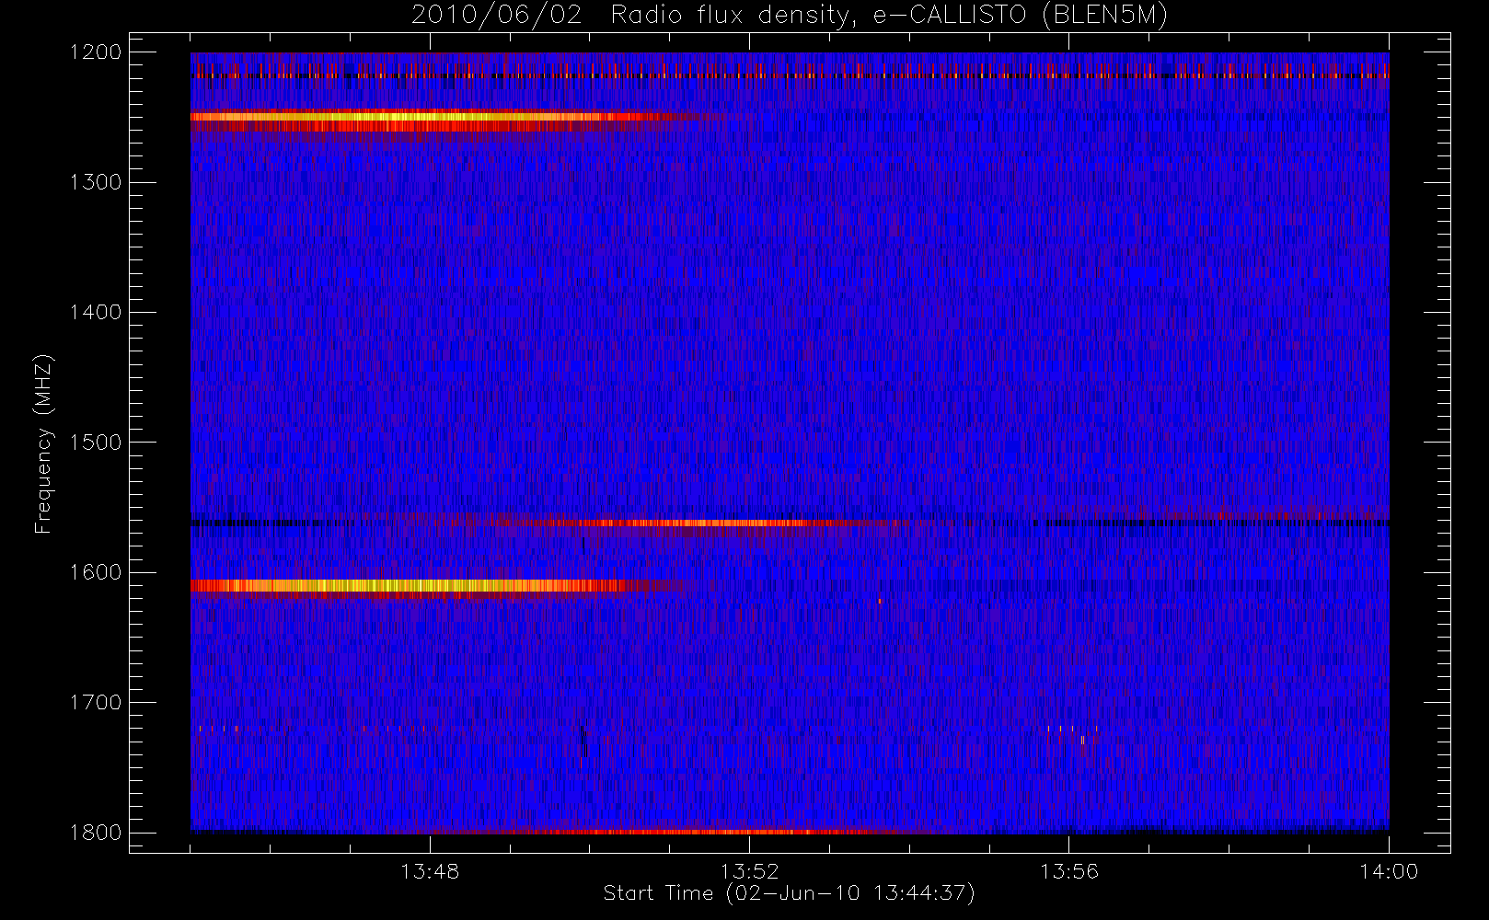Click the 1400 frequency tick label
This screenshot has width=1489, height=920.
(97, 312)
